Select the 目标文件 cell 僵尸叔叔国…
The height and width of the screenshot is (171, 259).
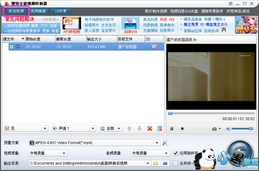pyautogui.click(x=129, y=47)
